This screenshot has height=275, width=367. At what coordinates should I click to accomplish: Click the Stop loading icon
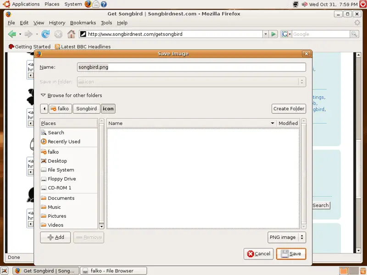(x=58, y=34)
